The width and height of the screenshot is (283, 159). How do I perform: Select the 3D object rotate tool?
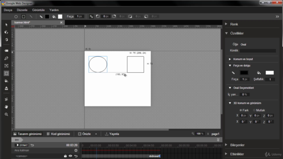(6, 32)
